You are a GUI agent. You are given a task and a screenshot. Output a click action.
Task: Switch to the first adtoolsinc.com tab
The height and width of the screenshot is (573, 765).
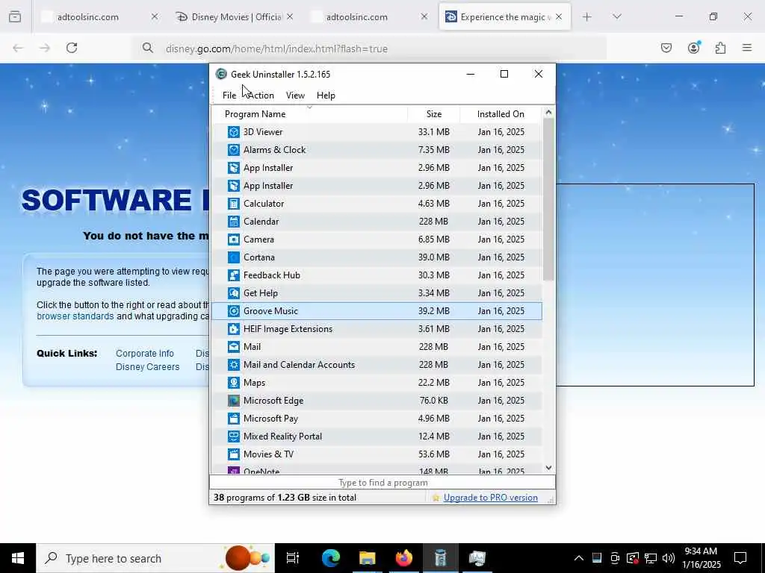pos(88,17)
